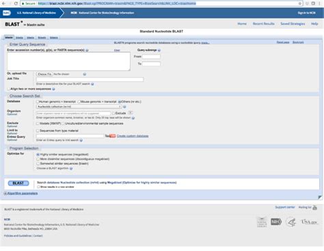Click Sign in to NCBI
The width and height of the screenshot is (324, 251).
307,13
